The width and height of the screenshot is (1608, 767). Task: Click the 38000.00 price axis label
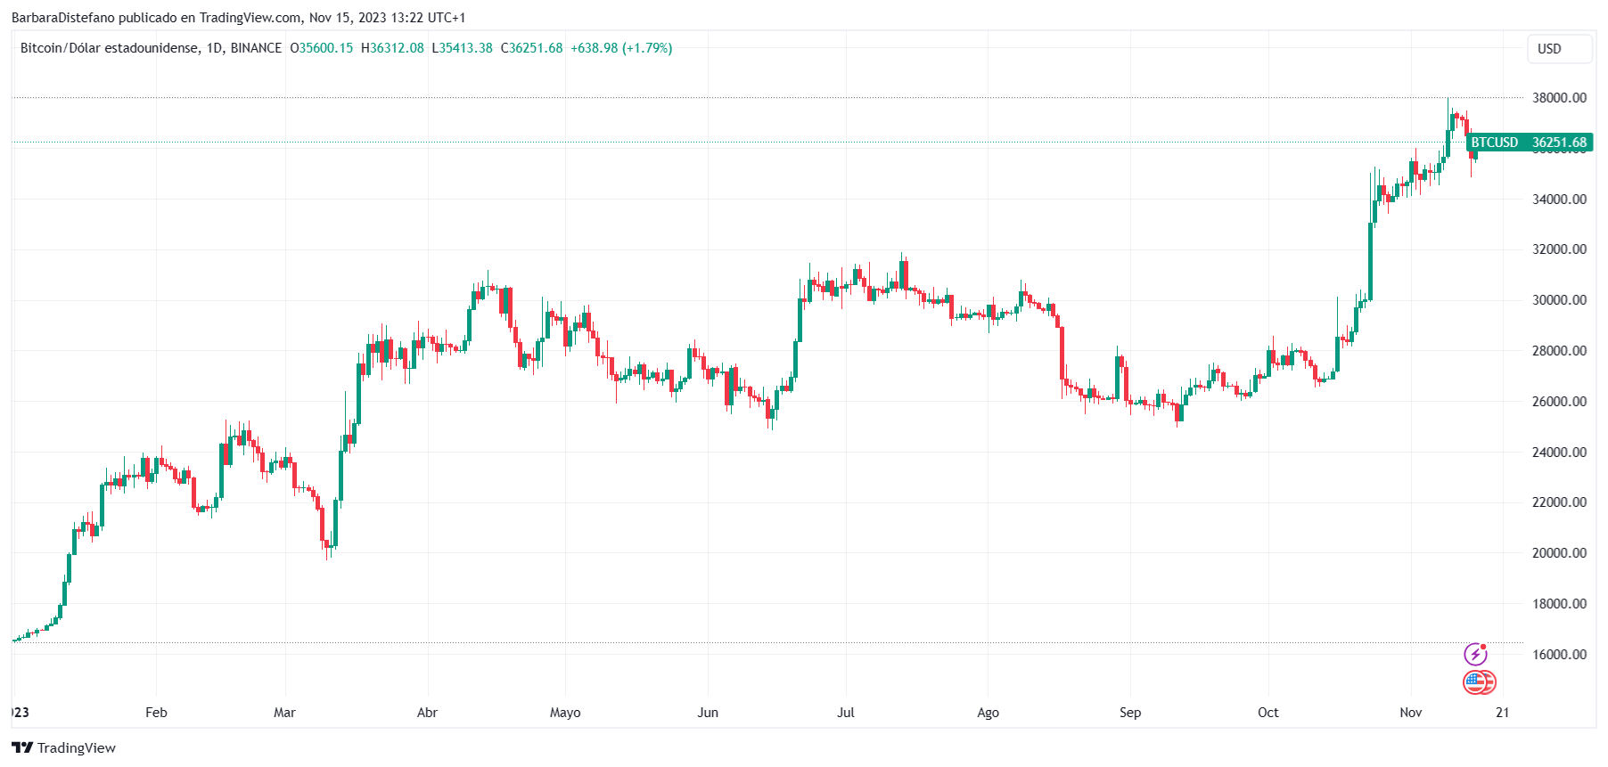pyautogui.click(x=1559, y=98)
